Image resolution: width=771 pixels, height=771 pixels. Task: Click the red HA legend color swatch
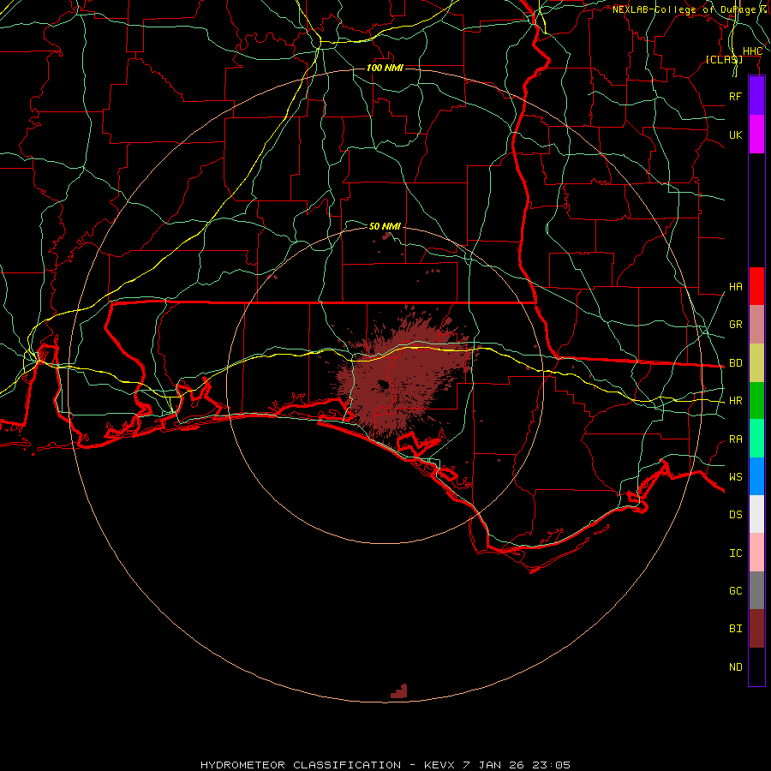tap(756, 286)
